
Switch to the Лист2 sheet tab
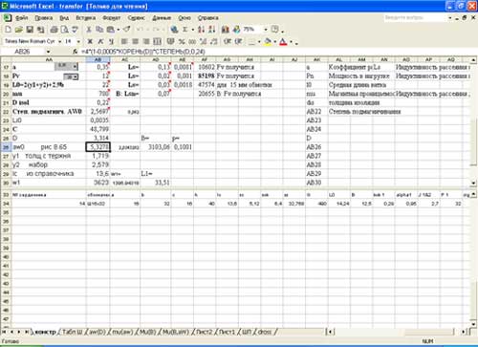pos(204,332)
